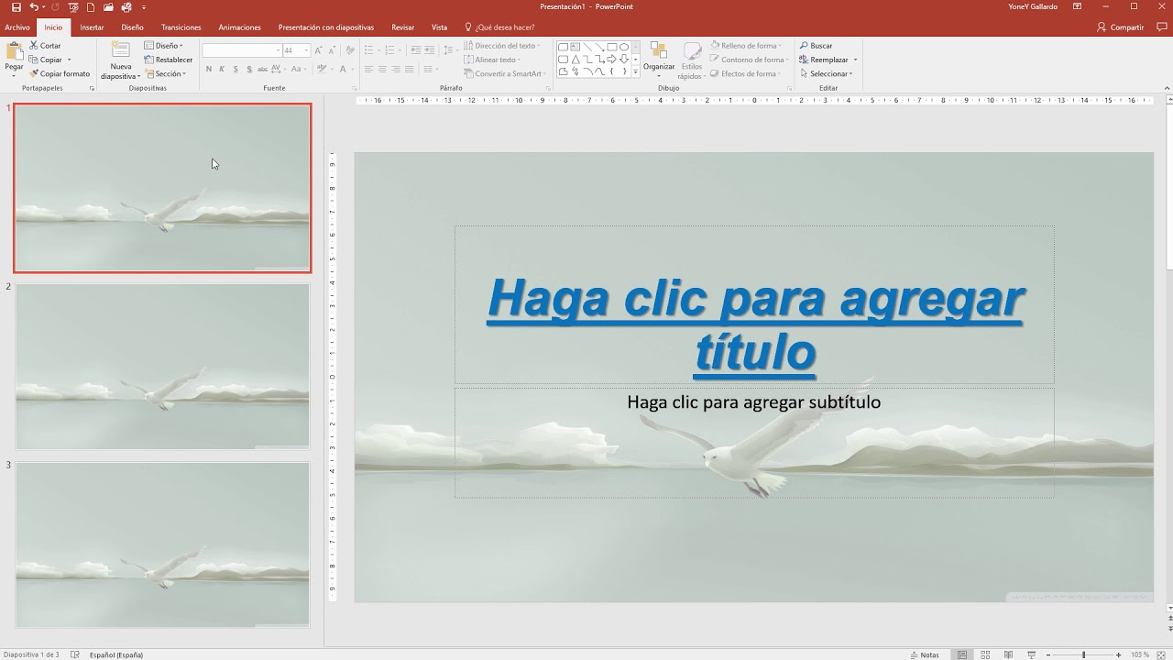The height and width of the screenshot is (660, 1173).
Task: Toggle Notas pane in status bar
Action: [925, 654]
